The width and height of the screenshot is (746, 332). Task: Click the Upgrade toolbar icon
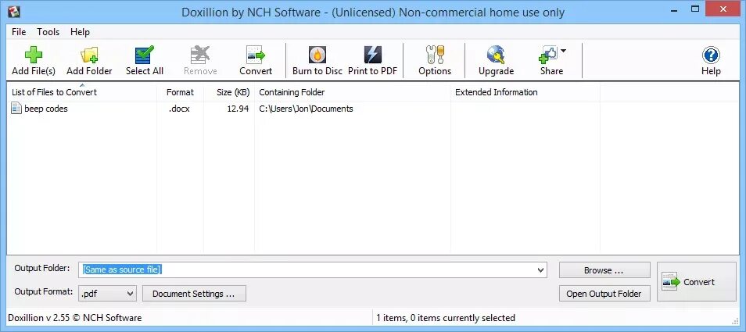pos(496,60)
